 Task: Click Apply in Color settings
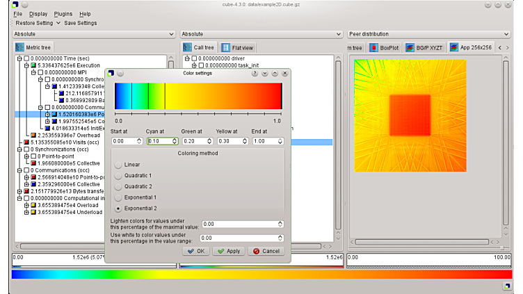pyautogui.click(x=228, y=251)
